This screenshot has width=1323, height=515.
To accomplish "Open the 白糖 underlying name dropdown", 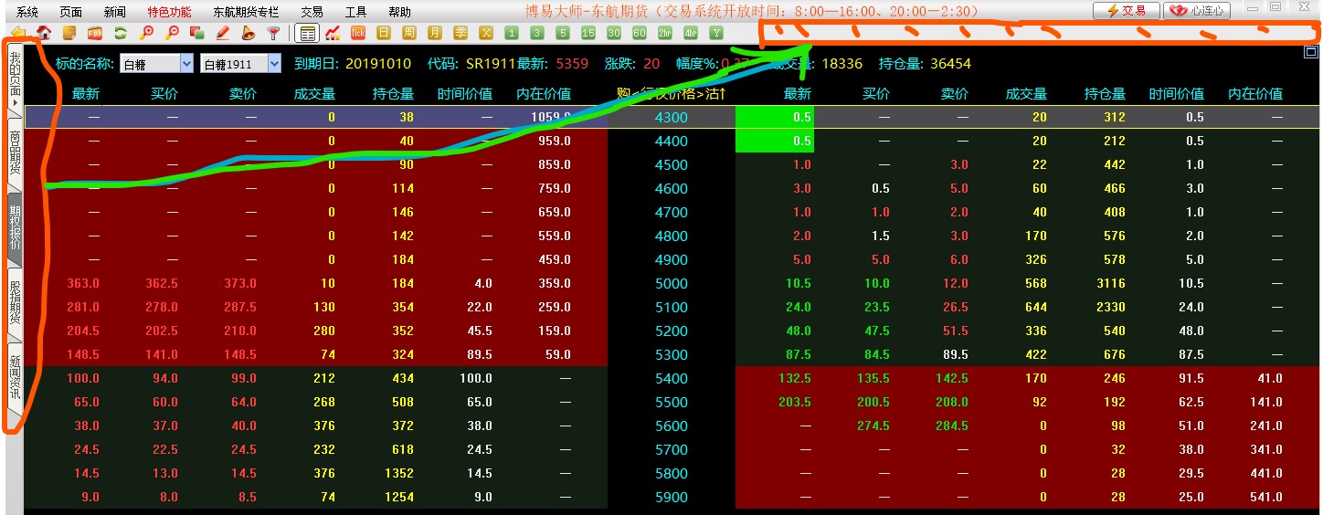I will click(x=186, y=64).
